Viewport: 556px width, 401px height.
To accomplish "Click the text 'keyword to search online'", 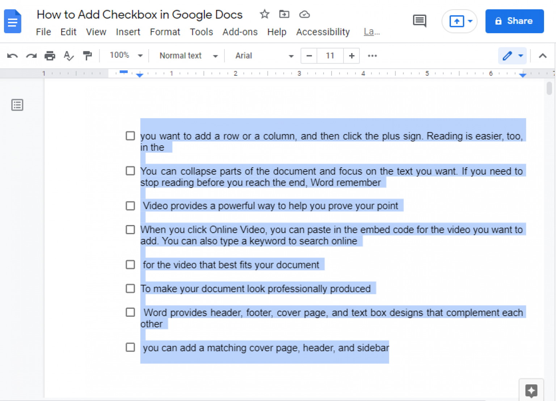I will tap(303, 241).
